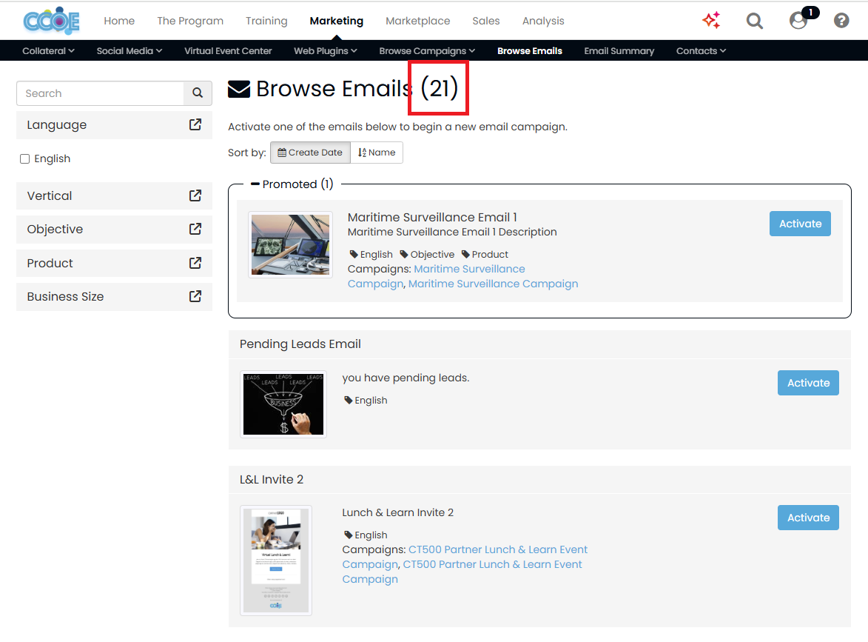Click the English tag on Pending Leads email

[366, 400]
